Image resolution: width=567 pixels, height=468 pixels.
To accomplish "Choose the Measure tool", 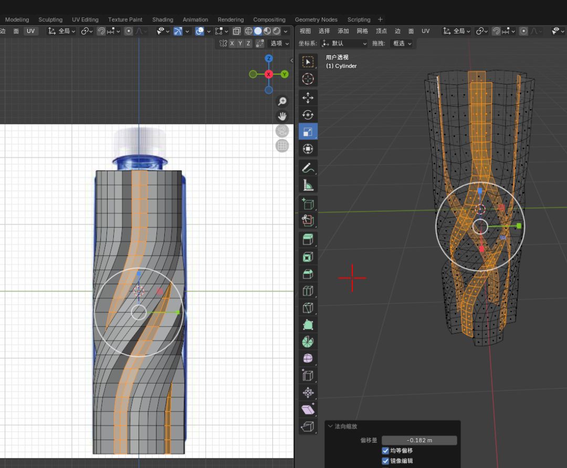I will click(308, 185).
